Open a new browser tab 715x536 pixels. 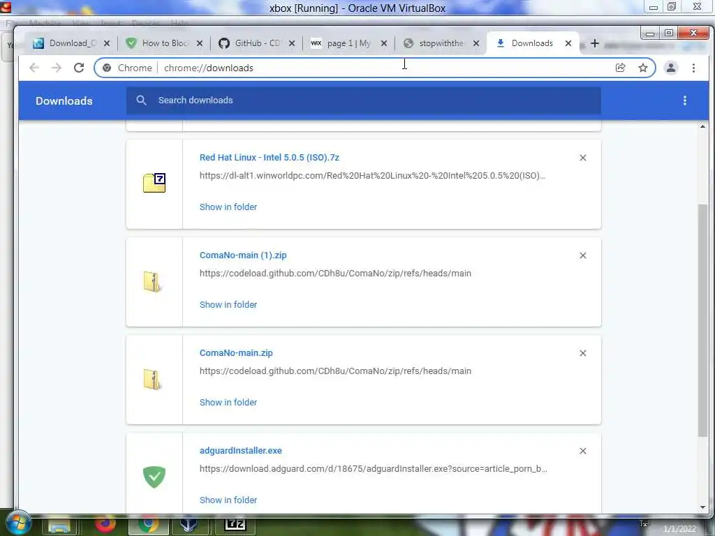coord(595,43)
